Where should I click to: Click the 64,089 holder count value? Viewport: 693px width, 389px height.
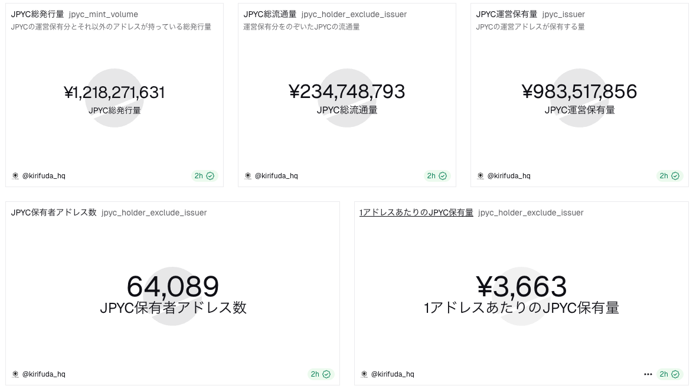[173, 286]
